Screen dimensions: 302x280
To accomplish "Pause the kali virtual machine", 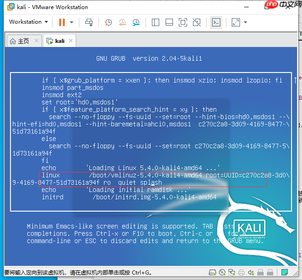I will [62, 22].
